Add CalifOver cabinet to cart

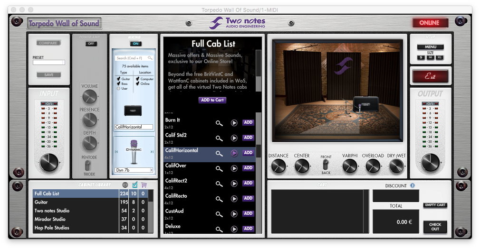(248, 168)
